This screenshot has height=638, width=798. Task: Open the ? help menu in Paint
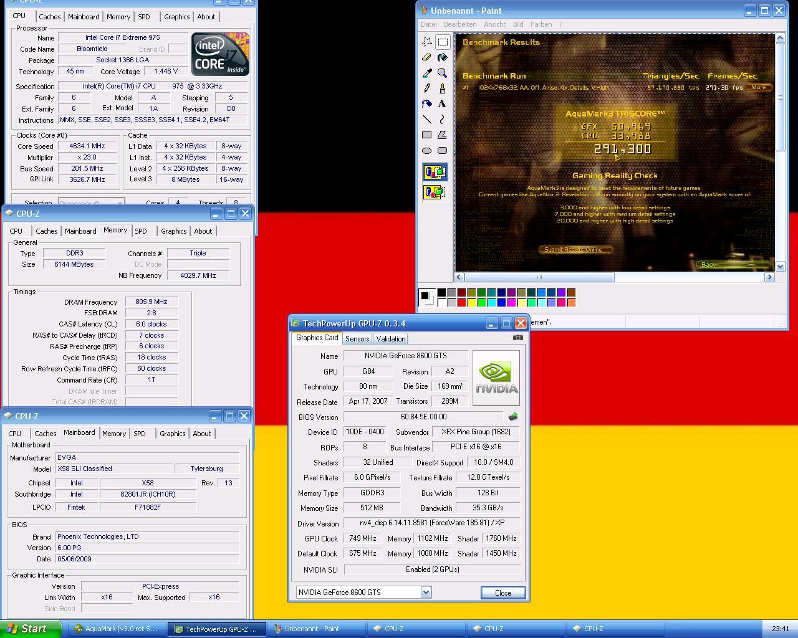(560, 24)
